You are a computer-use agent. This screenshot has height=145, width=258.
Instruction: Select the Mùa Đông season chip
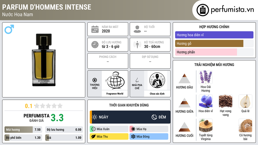coord(149,136)
